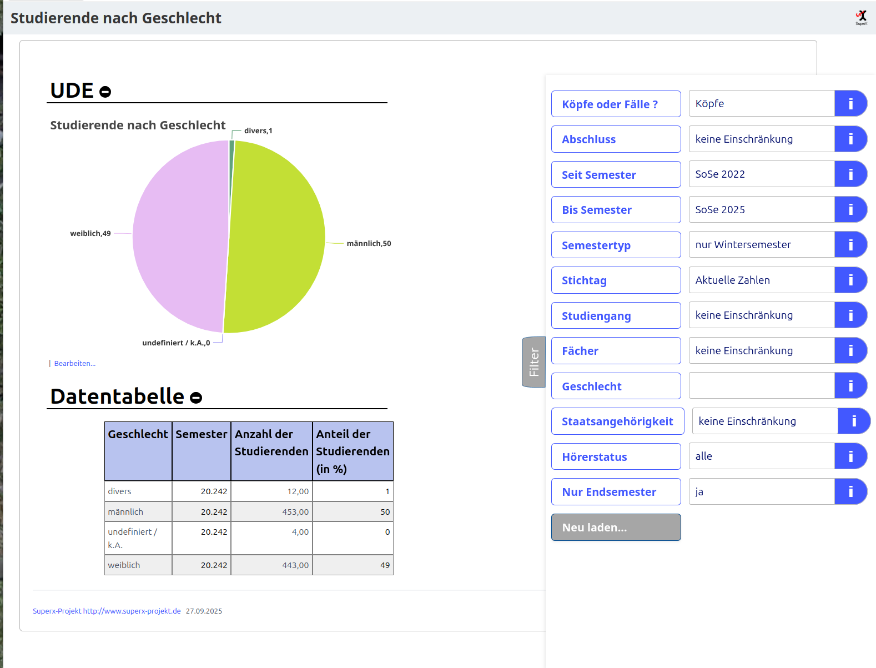Click the SuperX logo icon
The height and width of the screenshot is (668, 876).
tap(861, 17)
